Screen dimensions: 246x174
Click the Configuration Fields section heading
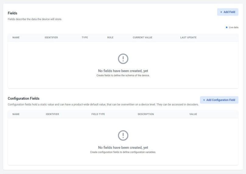[x=23, y=98]
